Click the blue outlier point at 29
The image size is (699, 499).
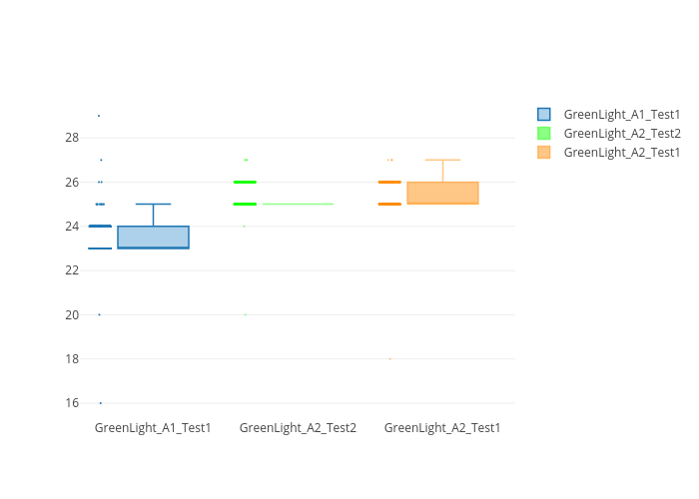[x=99, y=116]
